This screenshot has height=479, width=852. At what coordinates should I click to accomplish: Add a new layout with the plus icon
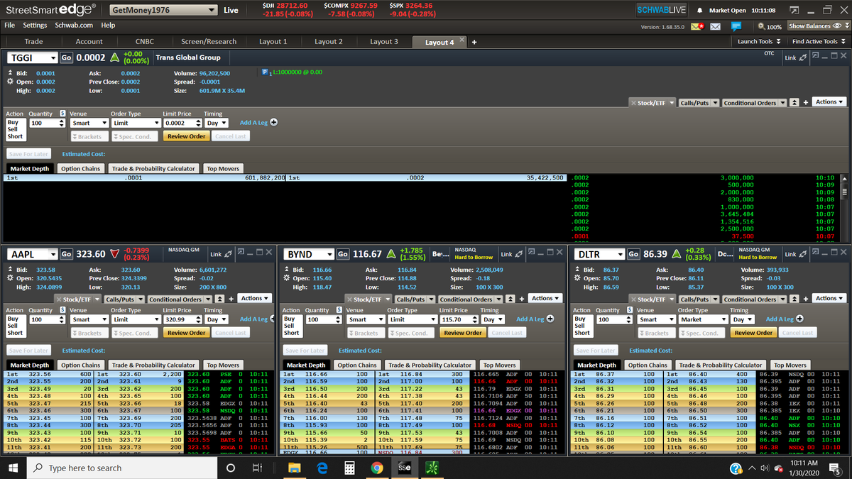tap(474, 42)
